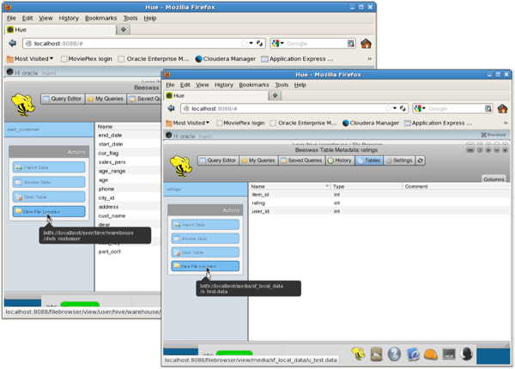The width and height of the screenshot is (515, 369).
Task: Click Drop Table in rear dwh_customer window
Action: pos(49,197)
